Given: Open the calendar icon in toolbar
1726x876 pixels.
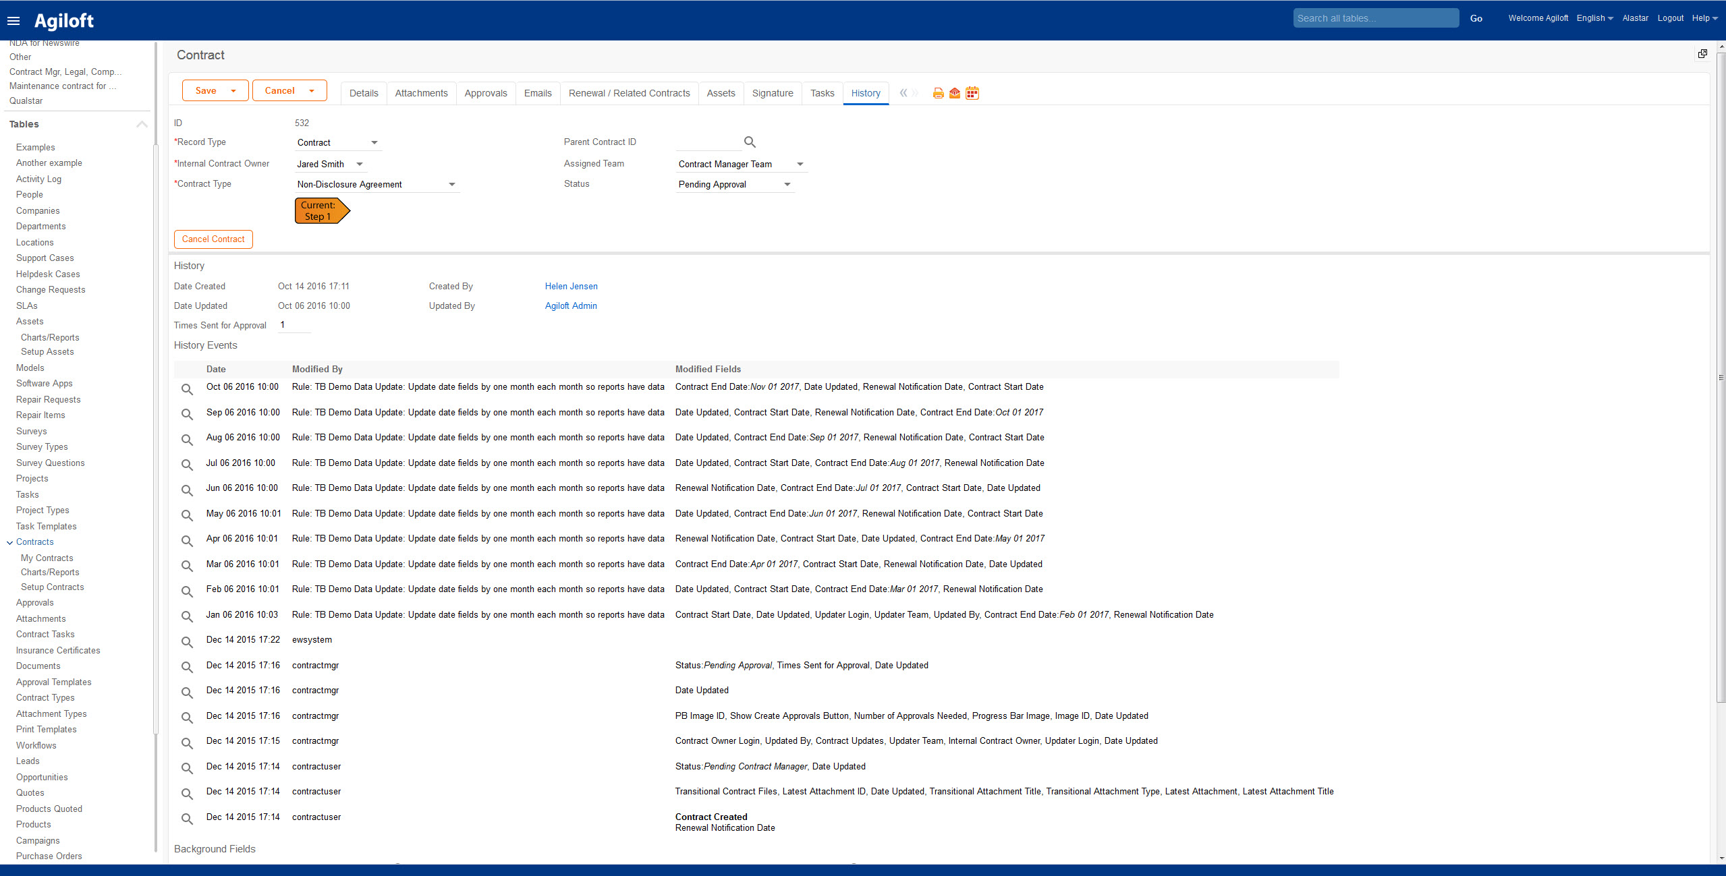Looking at the screenshot, I should [x=972, y=93].
